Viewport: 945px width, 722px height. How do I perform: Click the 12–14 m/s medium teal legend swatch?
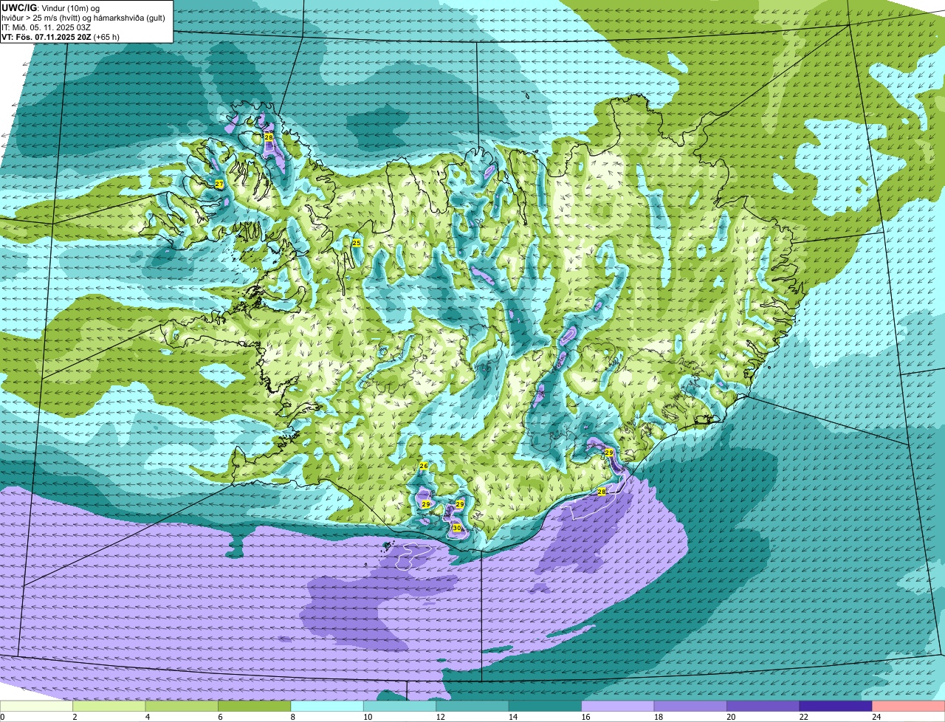click(472, 706)
